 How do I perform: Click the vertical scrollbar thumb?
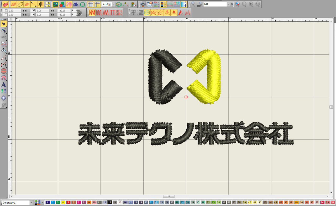[x=331, y=107]
